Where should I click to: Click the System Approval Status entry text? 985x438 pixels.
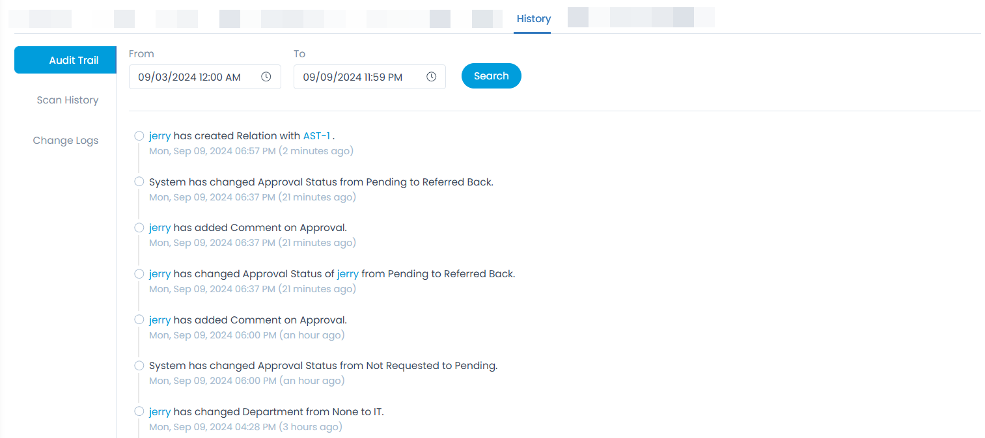[320, 182]
